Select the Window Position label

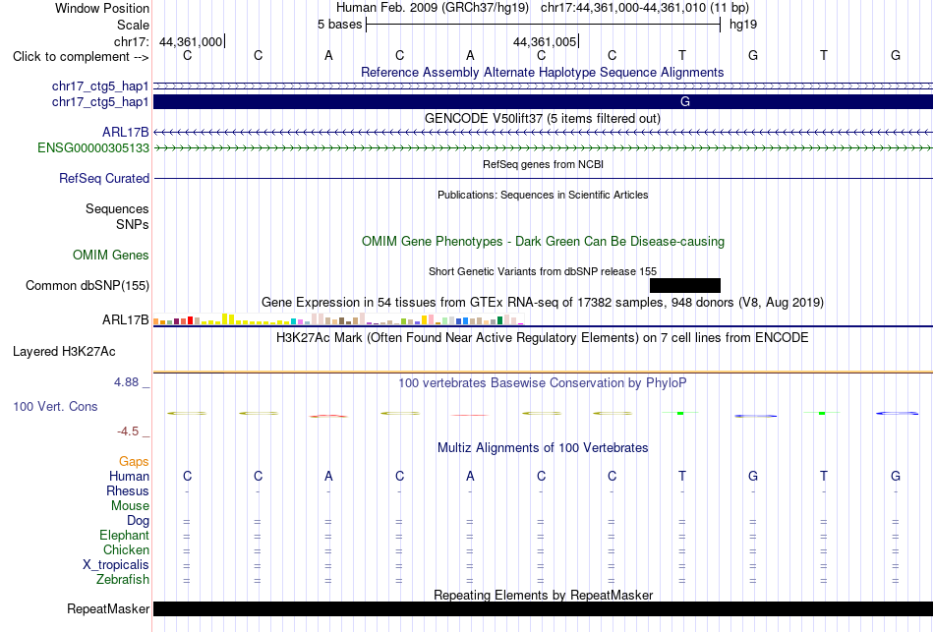(102, 8)
